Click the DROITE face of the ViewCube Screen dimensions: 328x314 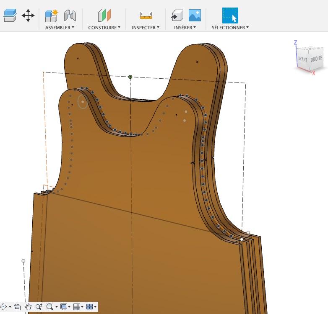[316, 59]
